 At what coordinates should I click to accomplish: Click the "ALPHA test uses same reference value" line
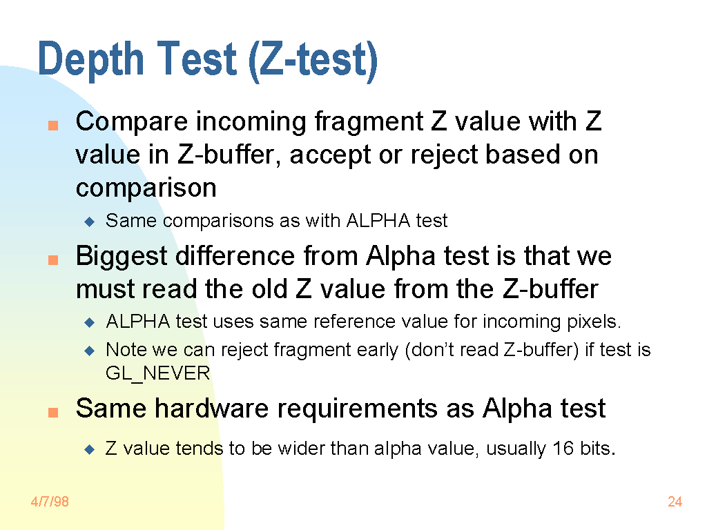pyautogui.click(x=363, y=322)
